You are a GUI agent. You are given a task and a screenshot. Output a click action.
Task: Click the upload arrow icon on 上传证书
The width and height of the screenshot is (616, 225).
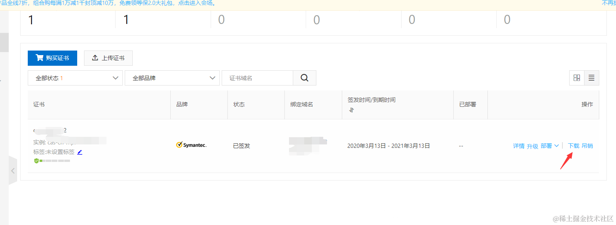coord(95,58)
